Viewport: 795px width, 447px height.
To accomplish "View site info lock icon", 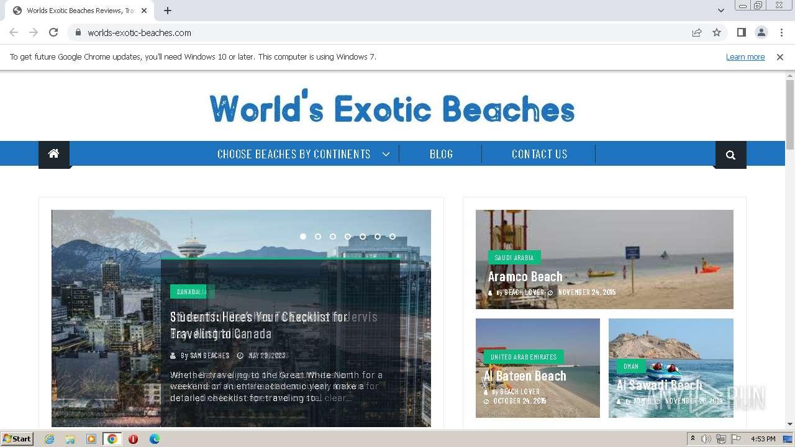I will point(78,32).
